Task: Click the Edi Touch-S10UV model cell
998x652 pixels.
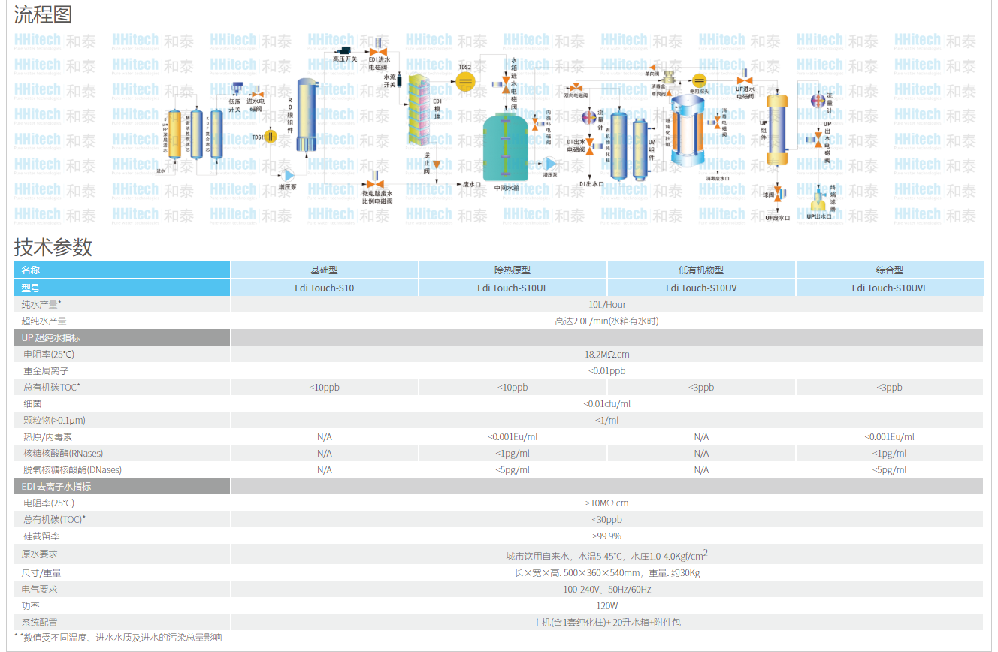Action: tap(701, 288)
